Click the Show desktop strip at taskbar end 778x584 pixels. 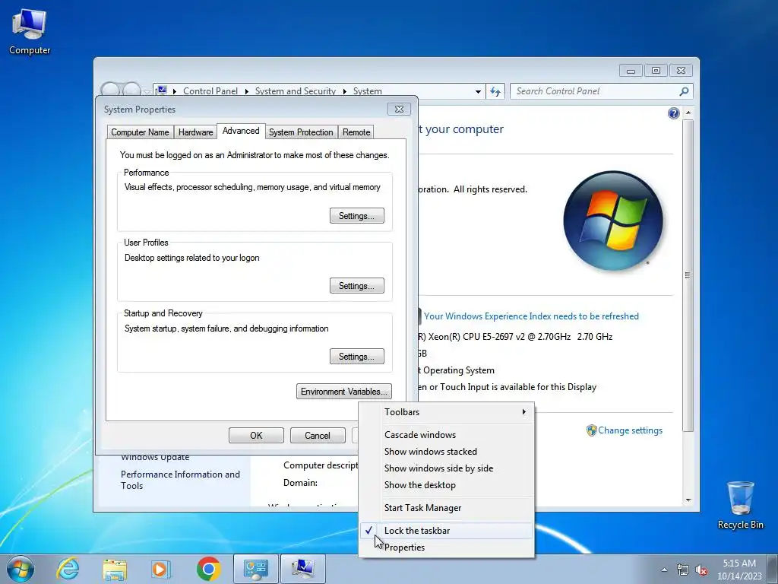click(772, 569)
